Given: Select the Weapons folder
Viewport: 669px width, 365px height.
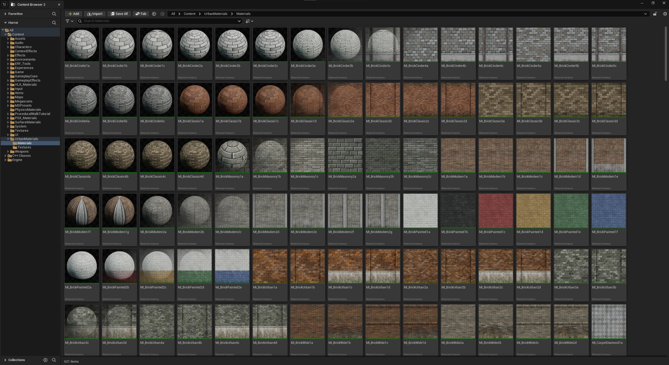Looking at the screenshot, I should (x=22, y=152).
